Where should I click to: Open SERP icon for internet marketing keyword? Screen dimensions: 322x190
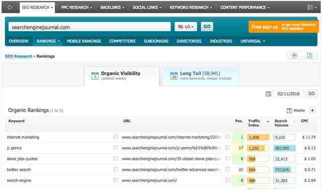click(116, 137)
